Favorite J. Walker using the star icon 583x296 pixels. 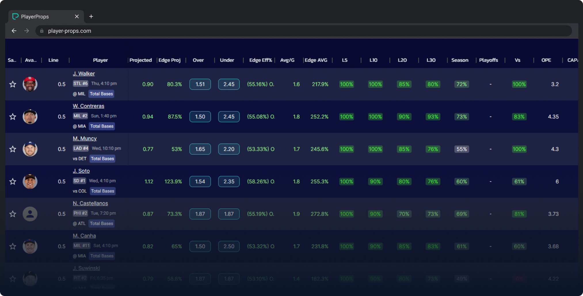pos(13,84)
